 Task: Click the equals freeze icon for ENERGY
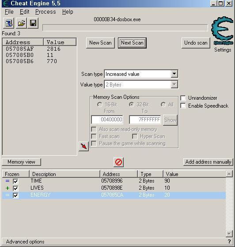[8, 195]
